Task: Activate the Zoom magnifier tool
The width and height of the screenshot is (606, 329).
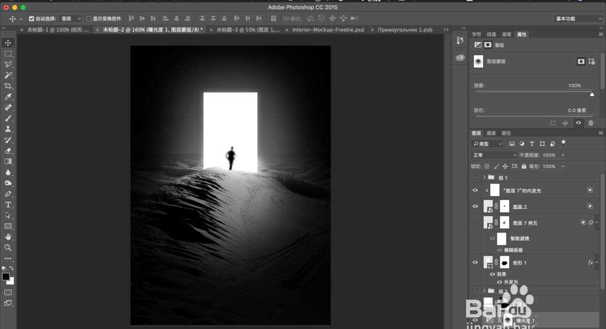Action: (8, 248)
